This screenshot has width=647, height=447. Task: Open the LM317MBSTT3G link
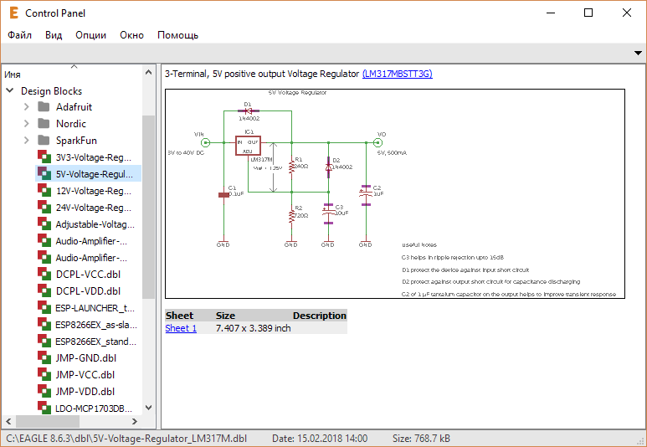coord(398,74)
